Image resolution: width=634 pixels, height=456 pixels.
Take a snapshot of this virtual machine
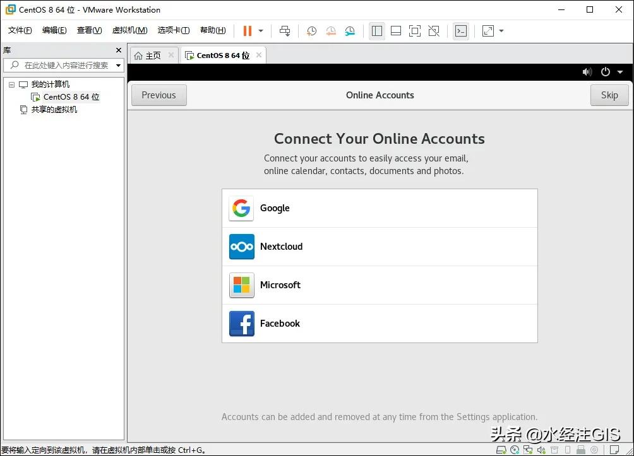click(311, 31)
